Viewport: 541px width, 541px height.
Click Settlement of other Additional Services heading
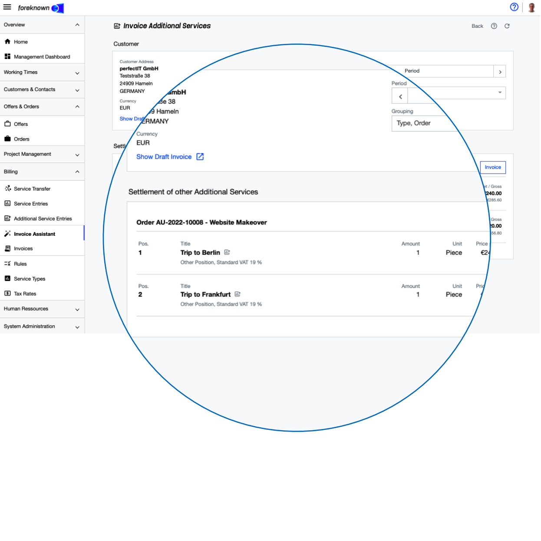pyautogui.click(x=193, y=192)
